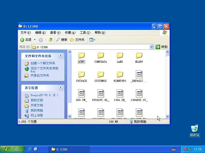Click D:\I386 taskbar button
The height and width of the screenshot is (153, 205).
pyautogui.click(x=69, y=149)
